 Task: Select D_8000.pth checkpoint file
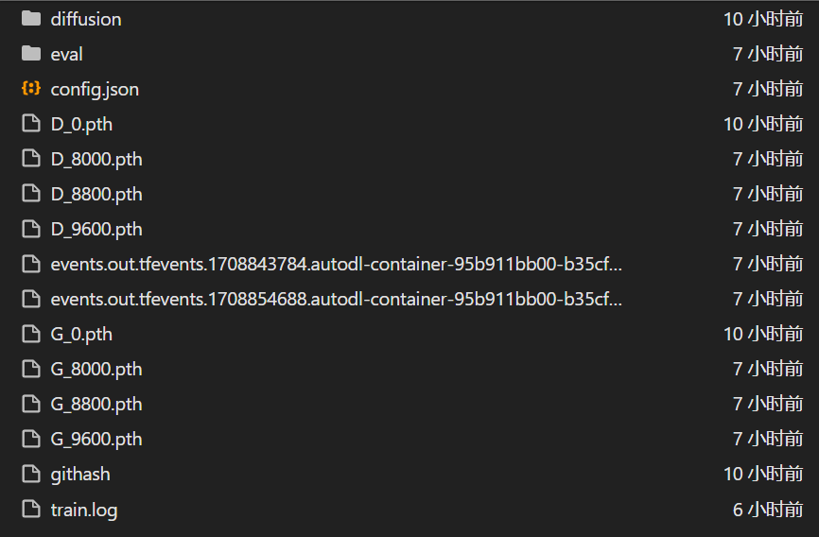96,159
